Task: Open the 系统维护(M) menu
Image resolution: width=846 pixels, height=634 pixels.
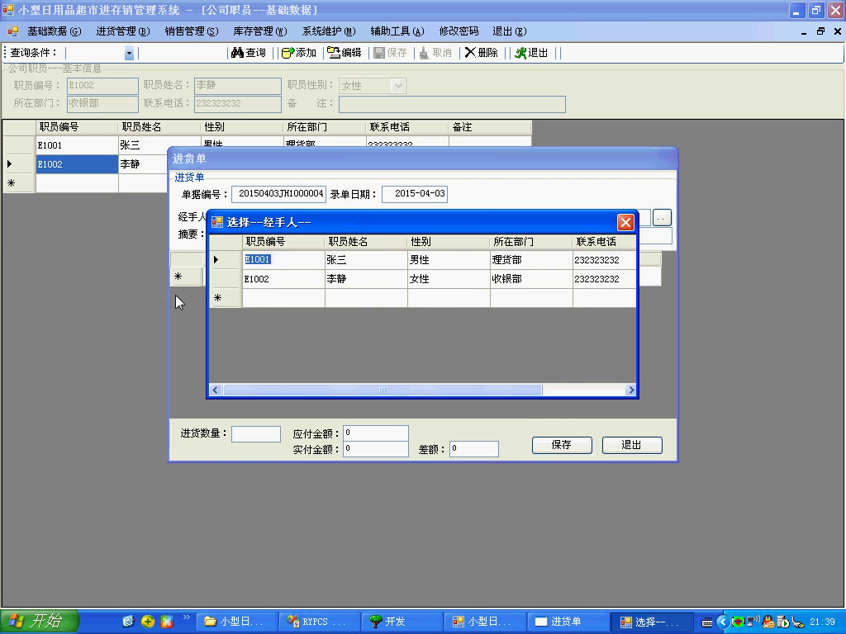Action: pos(329,31)
